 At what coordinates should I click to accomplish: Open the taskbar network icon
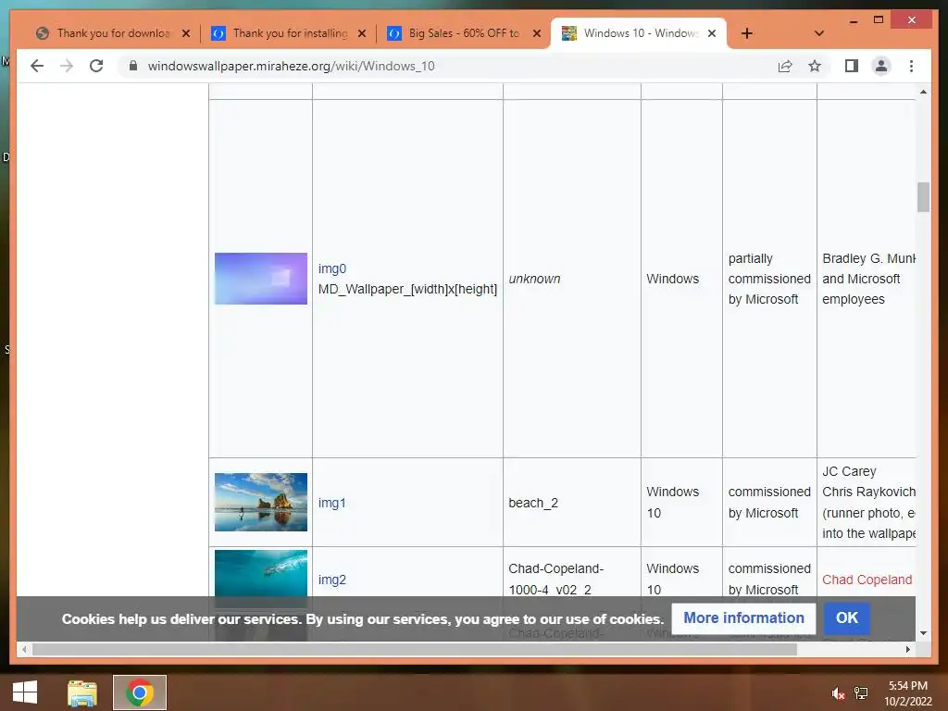click(x=860, y=693)
